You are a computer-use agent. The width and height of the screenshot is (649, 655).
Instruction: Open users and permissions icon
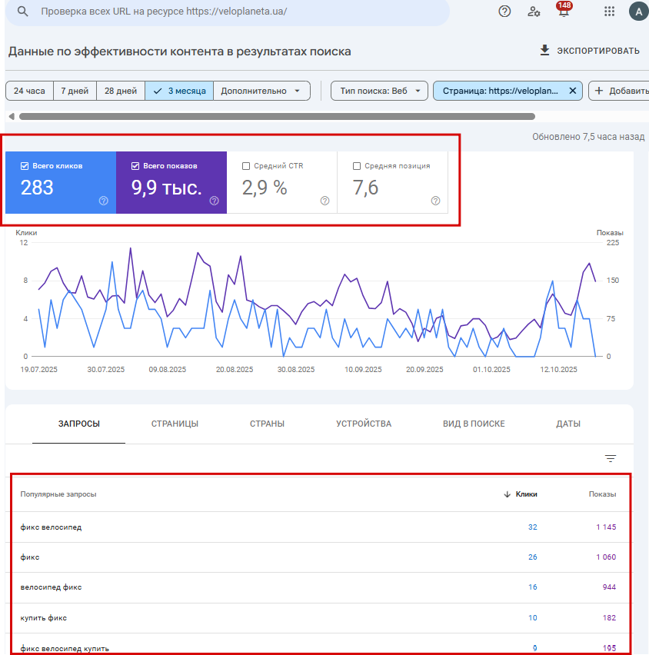pyautogui.click(x=534, y=12)
